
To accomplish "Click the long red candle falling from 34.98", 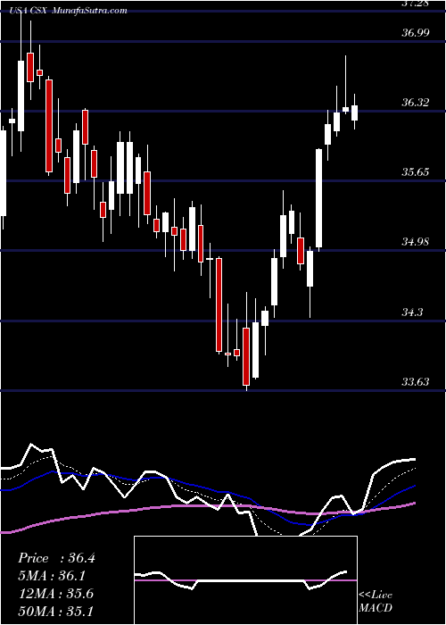I will [219, 305].
